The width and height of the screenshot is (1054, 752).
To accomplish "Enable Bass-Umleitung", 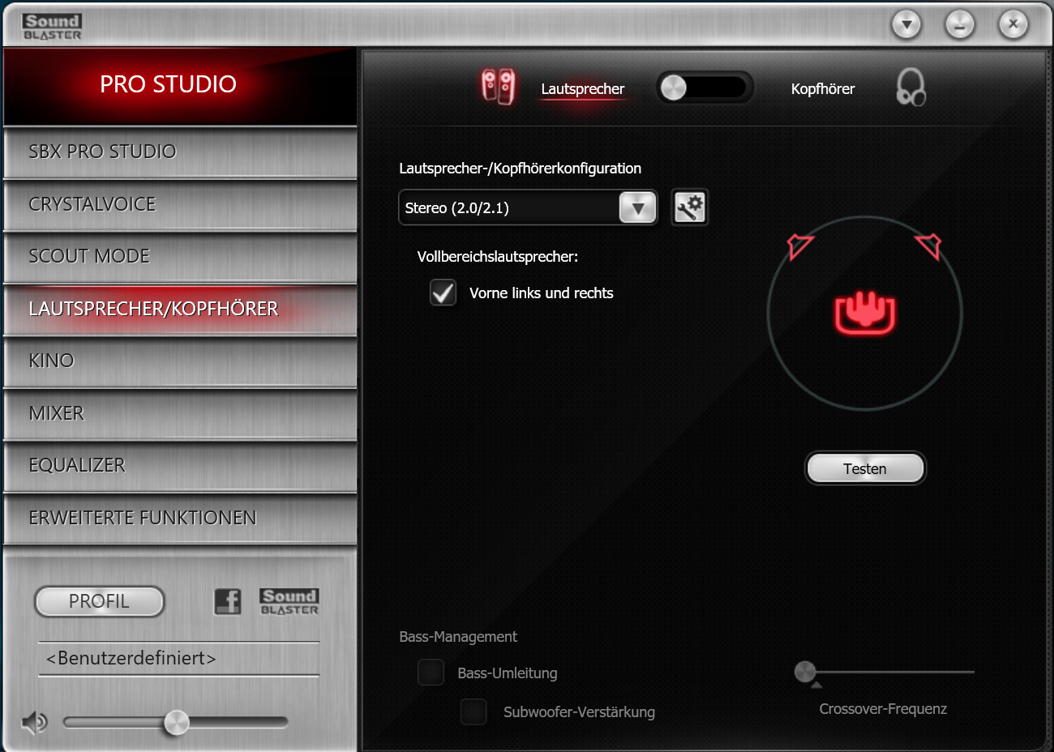I will [431, 673].
